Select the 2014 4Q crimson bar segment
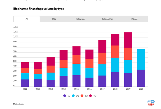Viewport: 161px width, 109px height. click(x=64, y=55)
